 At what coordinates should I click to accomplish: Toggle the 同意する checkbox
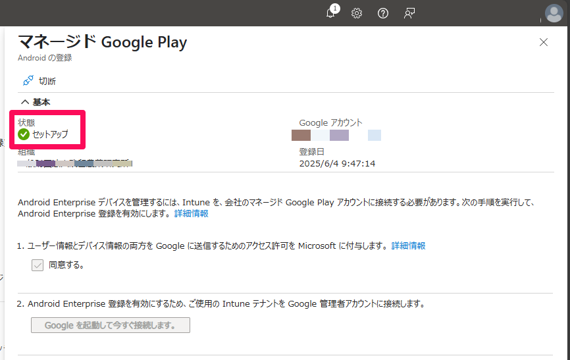click(x=38, y=265)
